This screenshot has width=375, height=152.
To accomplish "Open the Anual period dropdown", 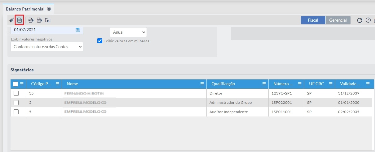I will (128, 32).
